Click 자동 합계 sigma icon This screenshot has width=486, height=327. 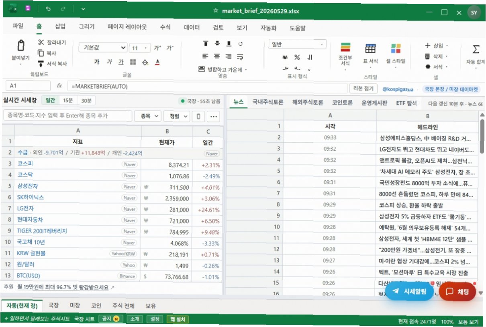tap(476, 49)
